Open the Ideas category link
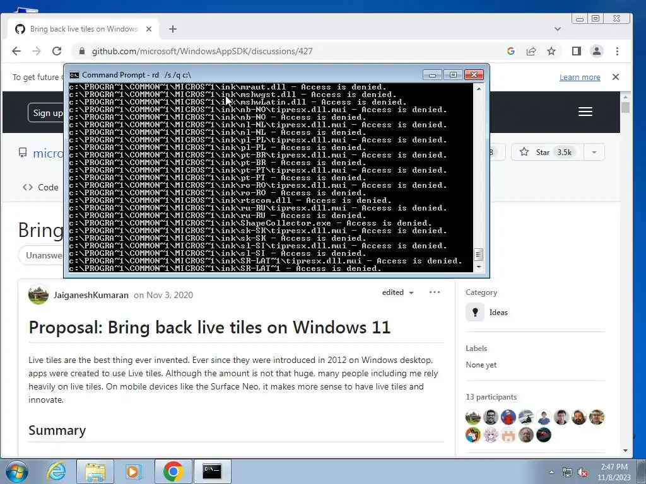 [x=498, y=313]
